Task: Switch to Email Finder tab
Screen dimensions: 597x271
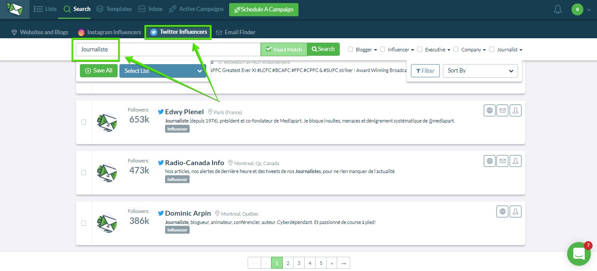Action: [x=235, y=32]
